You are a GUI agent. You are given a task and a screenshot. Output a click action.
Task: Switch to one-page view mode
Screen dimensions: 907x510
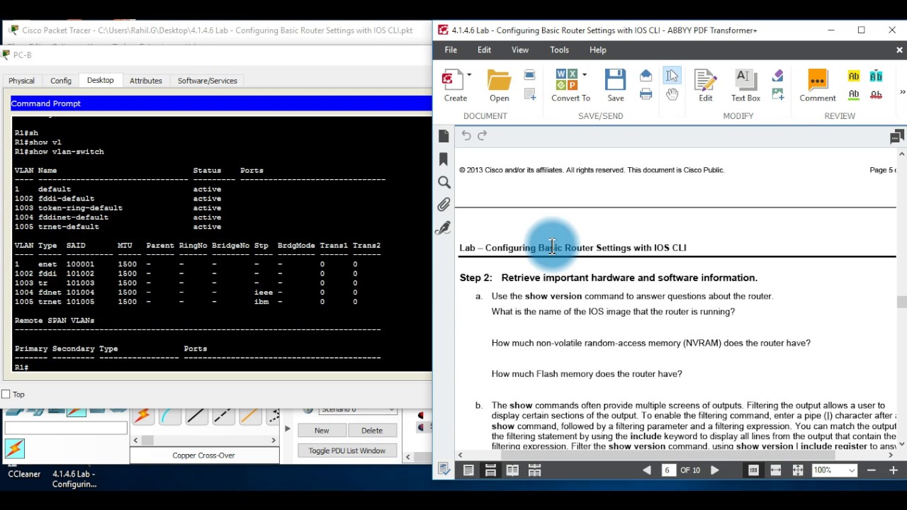click(x=468, y=470)
